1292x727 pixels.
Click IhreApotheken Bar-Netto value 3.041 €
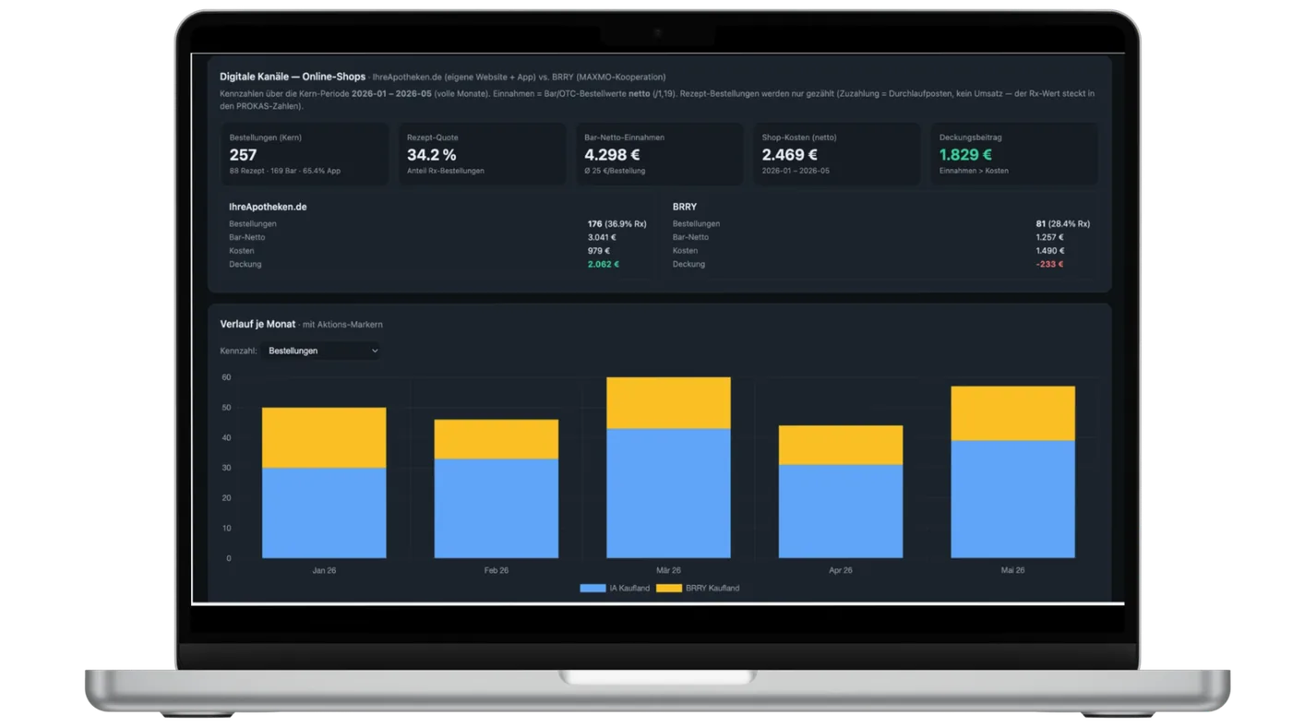pyautogui.click(x=602, y=237)
